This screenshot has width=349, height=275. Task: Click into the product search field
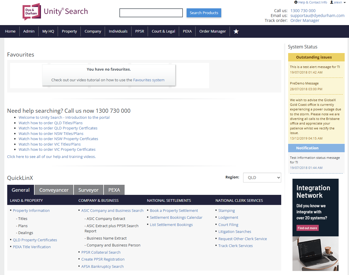tap(151, 13)
